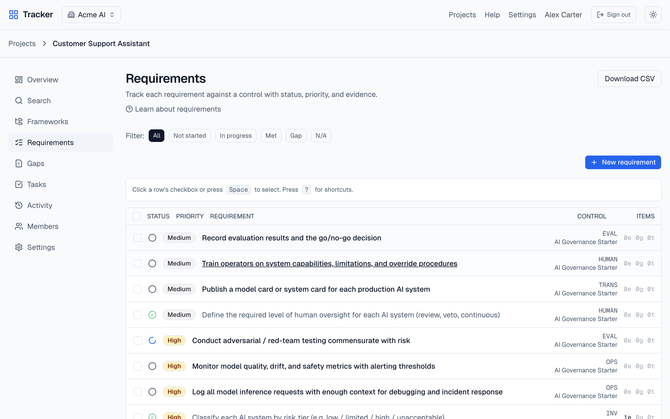This screenshot has width=670, height=419.
Task: Click status circle for Publish a model card row
Action: coord(152,289)
